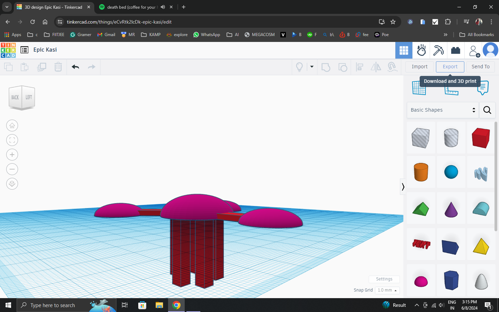This screenshot has height=312, width=499.
Task: Click the Home view button
Action: (12, 125)
